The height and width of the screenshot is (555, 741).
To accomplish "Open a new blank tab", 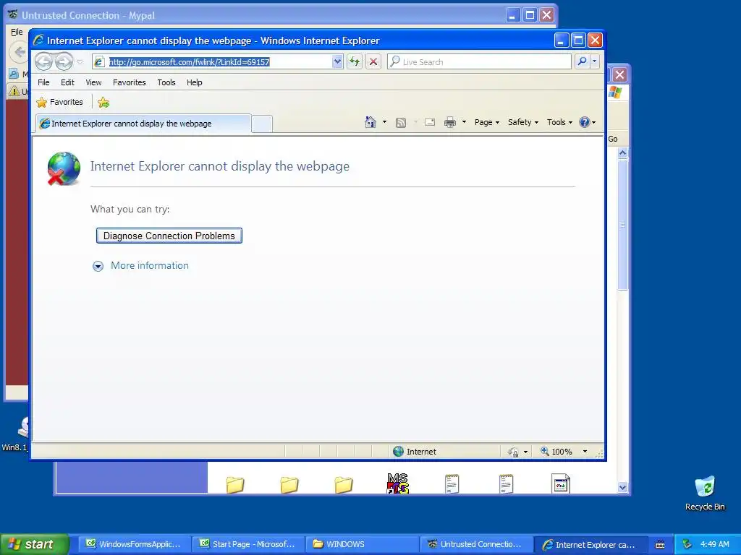I will (x=262, y=124).
